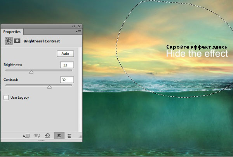Click the Brightness slider handle

click(31, 72)
